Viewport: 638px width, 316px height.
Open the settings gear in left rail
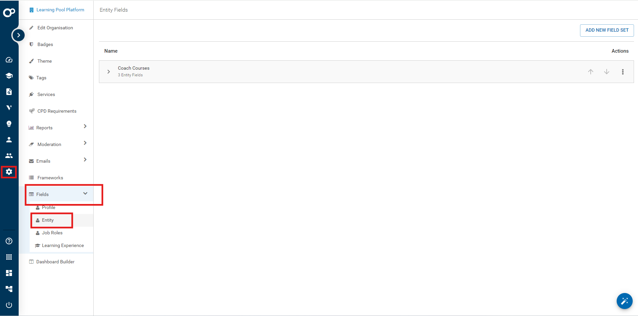(9, 172)
